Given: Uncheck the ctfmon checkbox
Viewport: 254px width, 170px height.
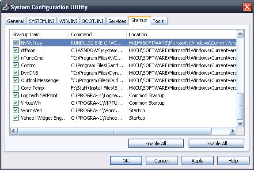Looking at the screenshot, I should click(15, 50).
